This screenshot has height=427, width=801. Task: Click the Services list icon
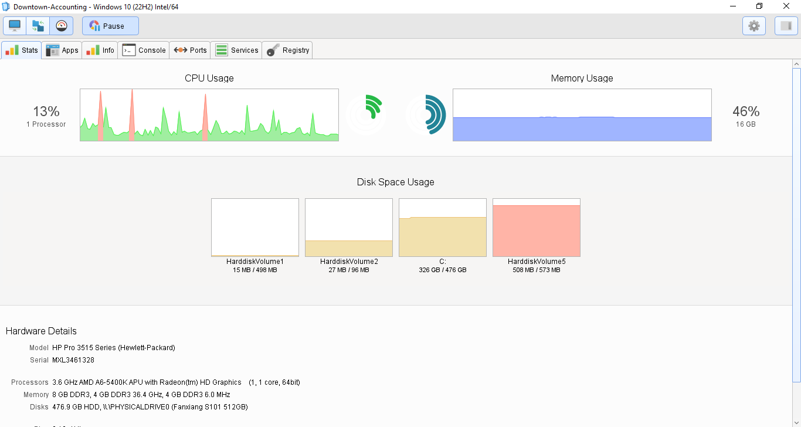point(221,50)
